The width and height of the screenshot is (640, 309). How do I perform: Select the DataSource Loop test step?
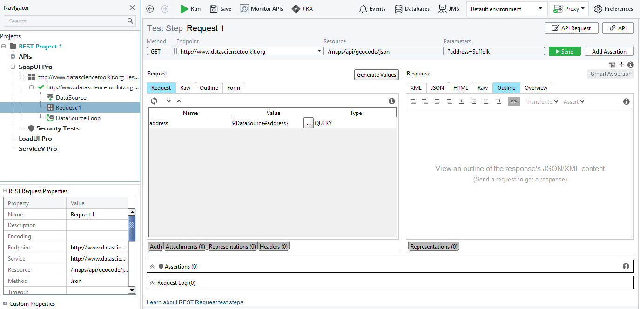tap(78, 118)
